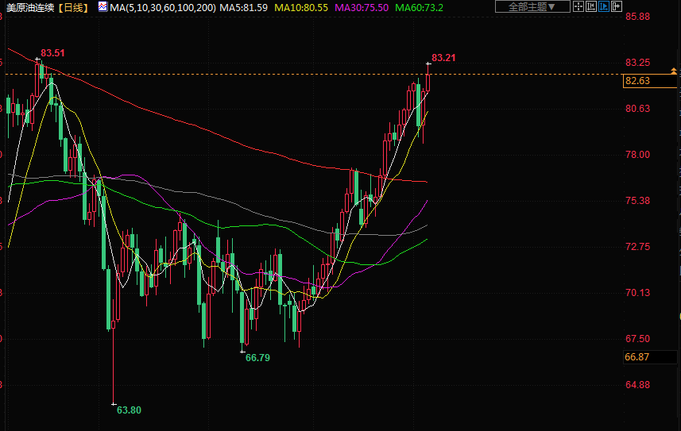Click the 66.87 price tag on axis
The height and width of the screenshot is (431, 681).
pyautogui.click(x=638, y=357)
